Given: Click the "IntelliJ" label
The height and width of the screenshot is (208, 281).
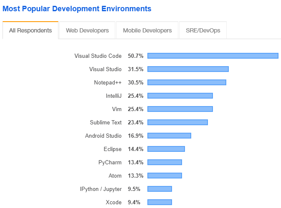Looking at the screenshot, I should point(114,96).
